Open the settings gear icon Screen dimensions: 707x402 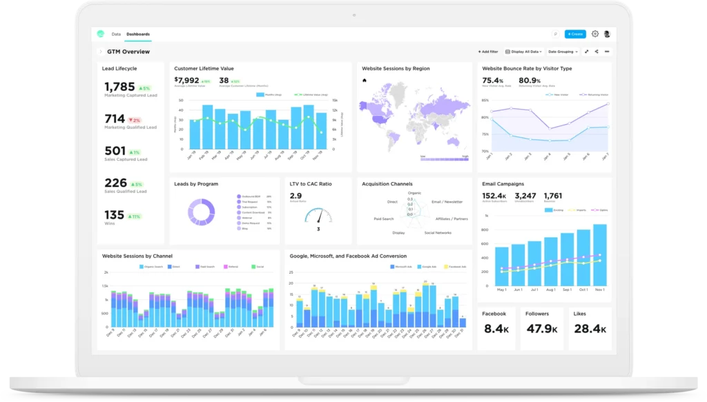[x=595, y=34]
